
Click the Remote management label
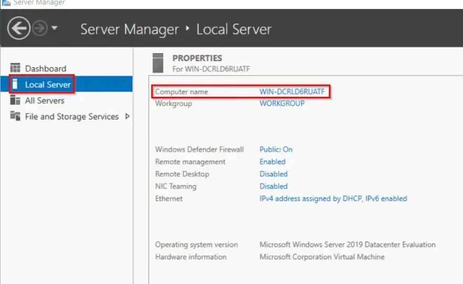coord(190,162)
